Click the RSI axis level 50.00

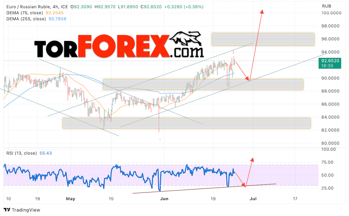click(328, 175)
